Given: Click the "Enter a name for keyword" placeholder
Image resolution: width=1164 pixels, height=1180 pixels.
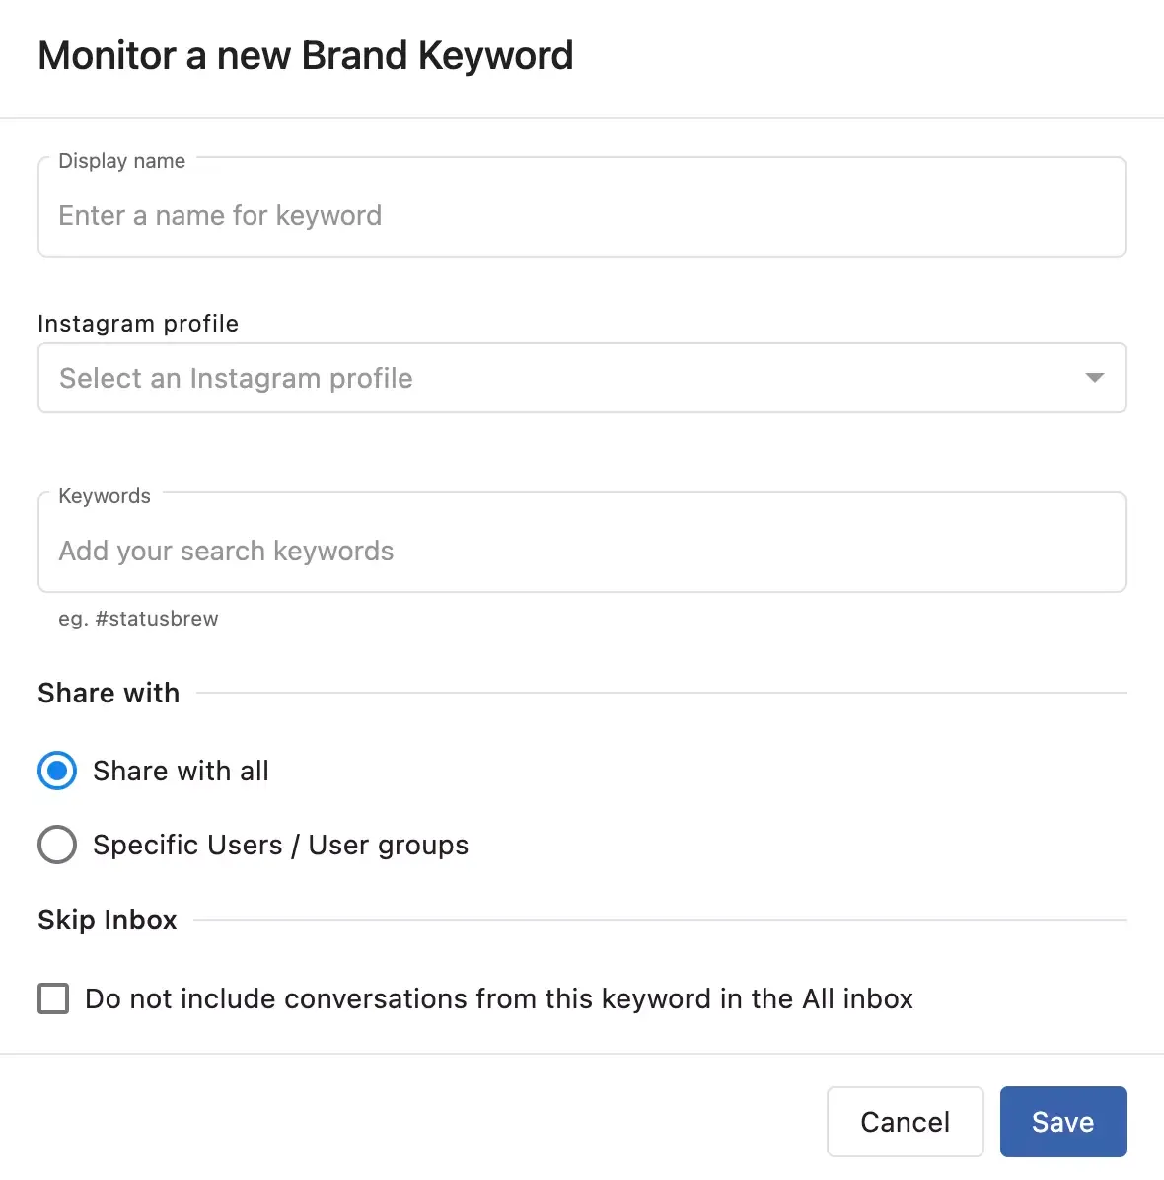Looking at the screenshot, I should pos(220,216).
